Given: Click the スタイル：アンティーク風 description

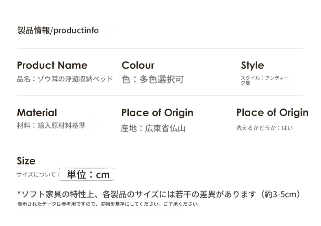Looking at the screenshot, I should (265, 80).
